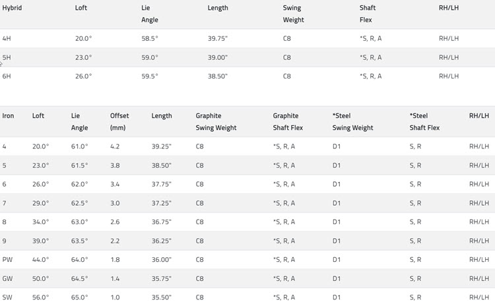This screenshot has height=306, width=495.
Task: Click the 44.0° loft value
Action: click(x=40, y=260)
